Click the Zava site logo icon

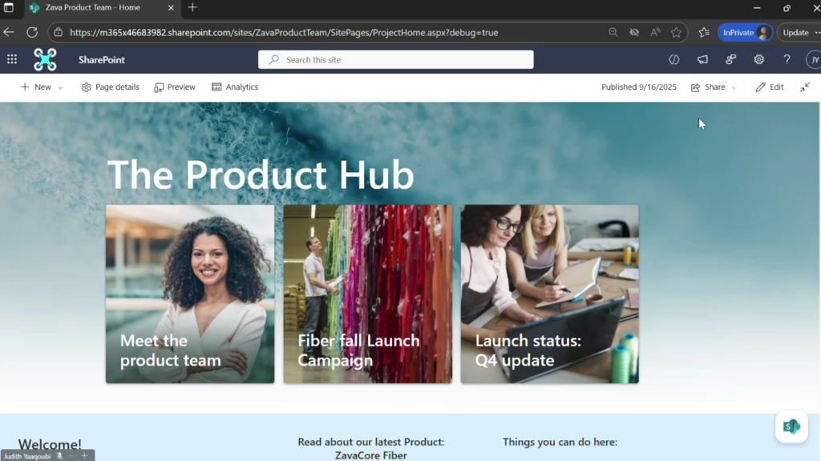pos(45,59)
